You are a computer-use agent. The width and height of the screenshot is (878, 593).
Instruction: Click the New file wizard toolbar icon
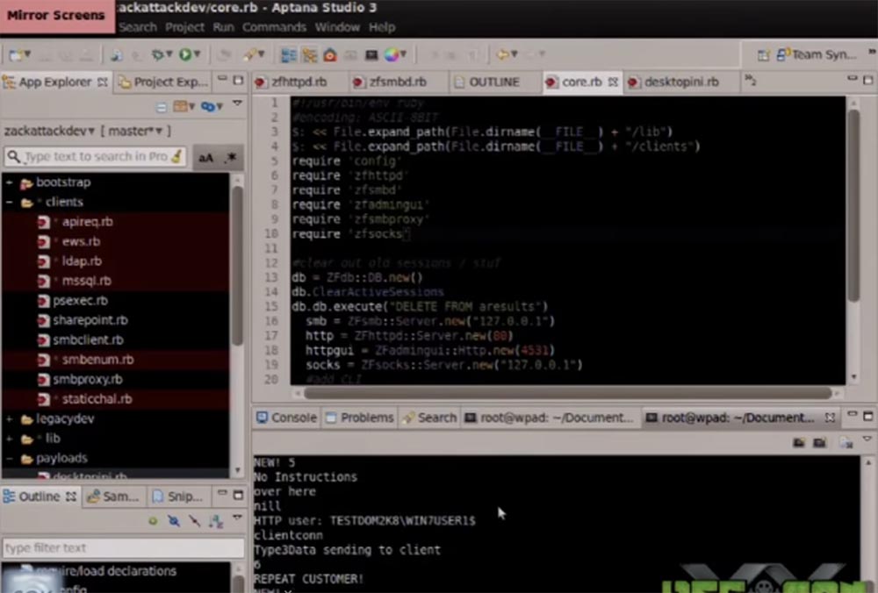[x=16, y=54]
